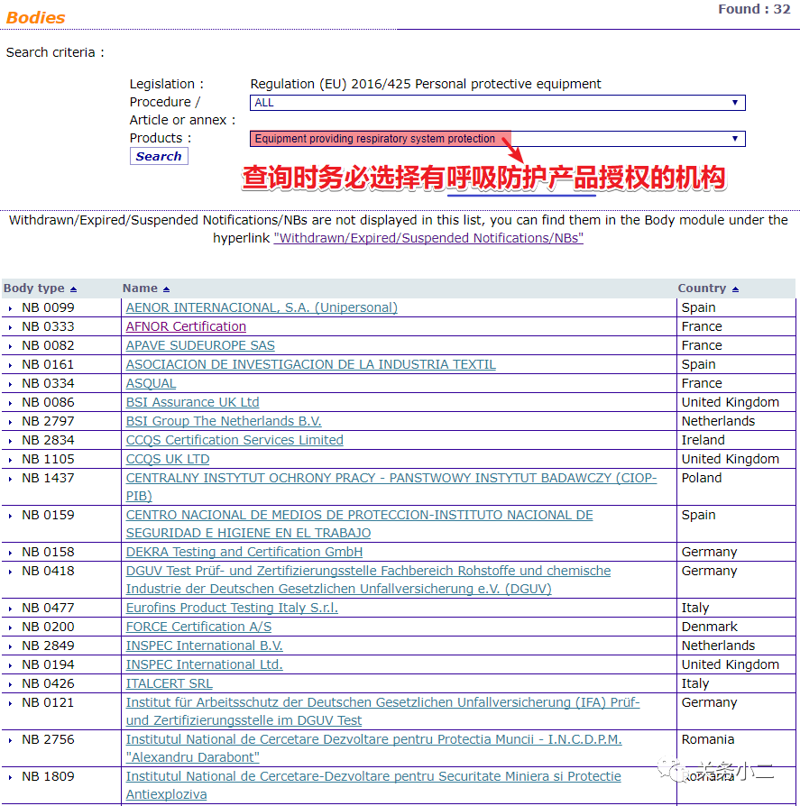Open the Products dropdown for respiratory protection

tap(496, 139)
